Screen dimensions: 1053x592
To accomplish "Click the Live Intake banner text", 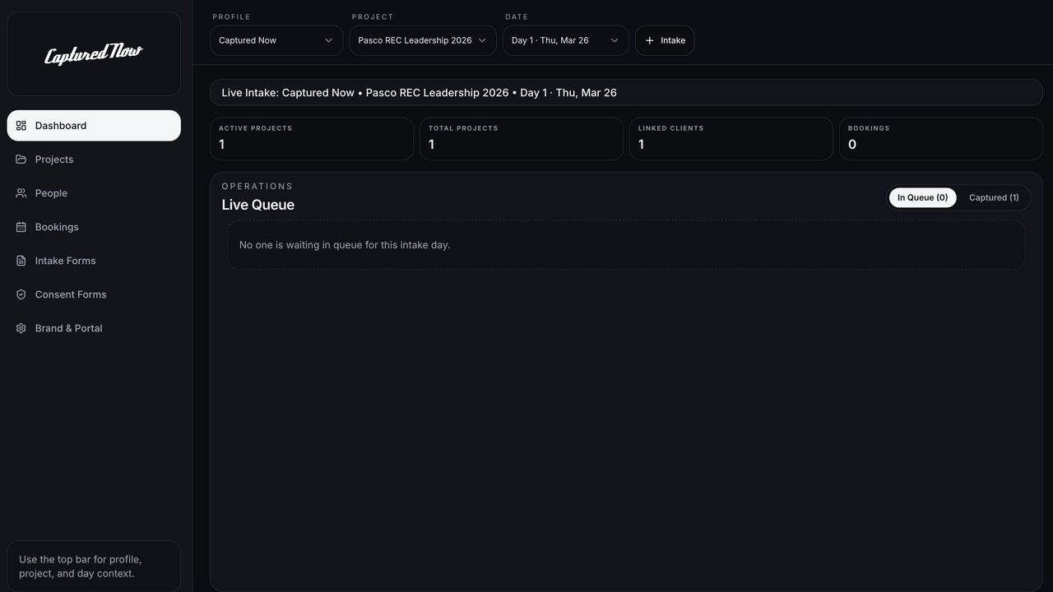I will [419, 93].
